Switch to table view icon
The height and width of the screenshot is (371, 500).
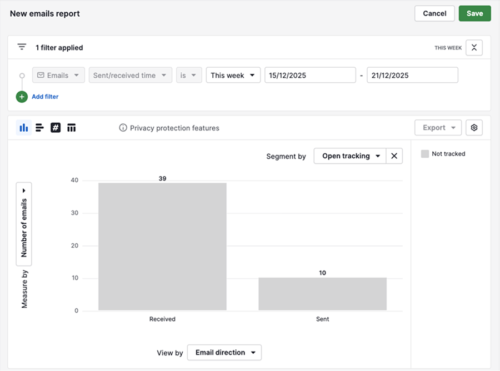(71, 128)
